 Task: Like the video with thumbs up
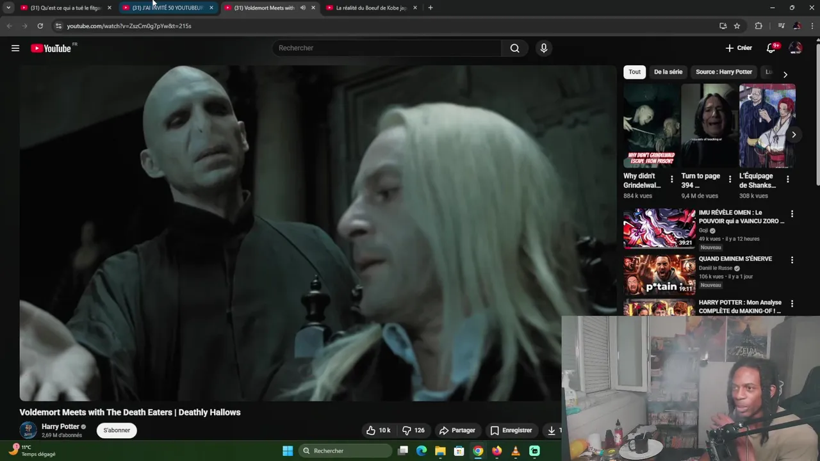pyautogui.click(x=378, y=430)
